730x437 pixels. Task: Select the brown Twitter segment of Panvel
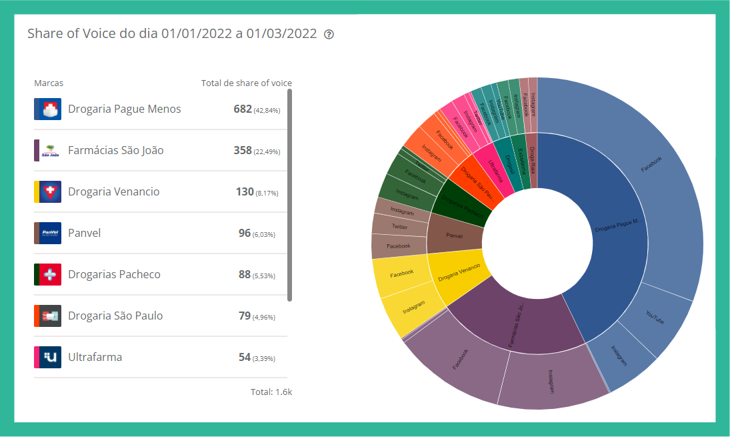point(399,227)
